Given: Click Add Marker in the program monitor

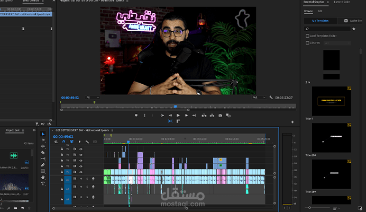Looking at the screenshot, I should pyautogui.click(x=136, y=116).
